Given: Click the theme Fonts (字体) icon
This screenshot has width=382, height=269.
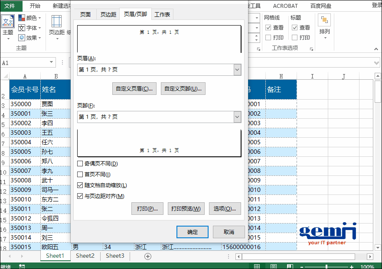Looking at the screenshot, I should pos(22,28).
